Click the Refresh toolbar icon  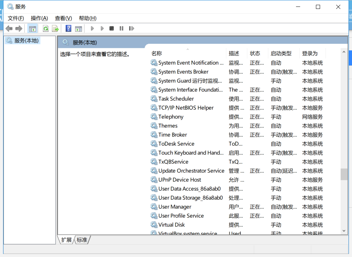click(x=46, y=28)
